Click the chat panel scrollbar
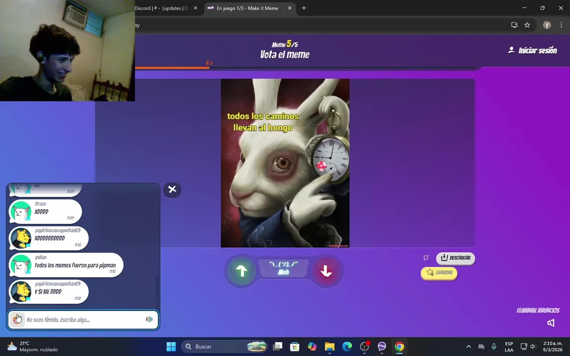Screen dimensions: 570x356 [157, 292]
